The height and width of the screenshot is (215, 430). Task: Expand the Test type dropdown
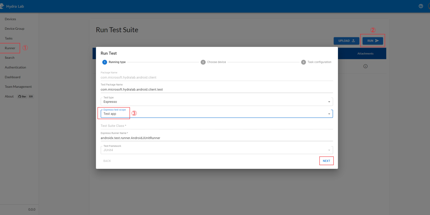(329, 102)
